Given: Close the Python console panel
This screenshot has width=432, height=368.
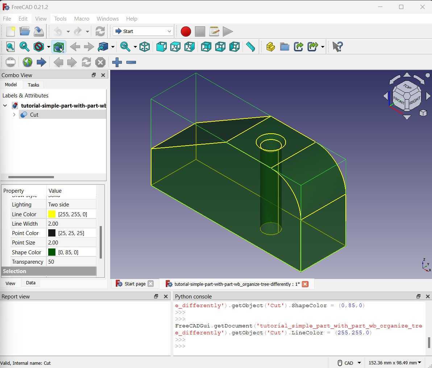Looking at the screenshot, I should 428,296.
